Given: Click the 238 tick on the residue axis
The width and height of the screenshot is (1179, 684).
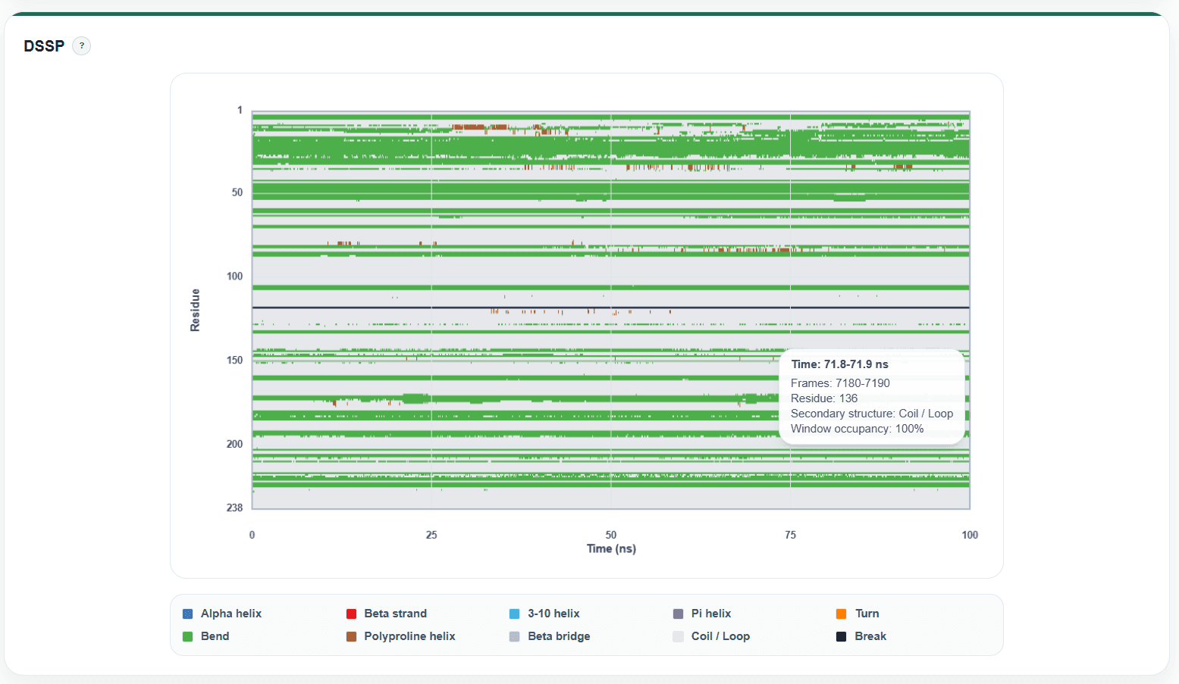Looking at the screenshot, I should [234, 508].
